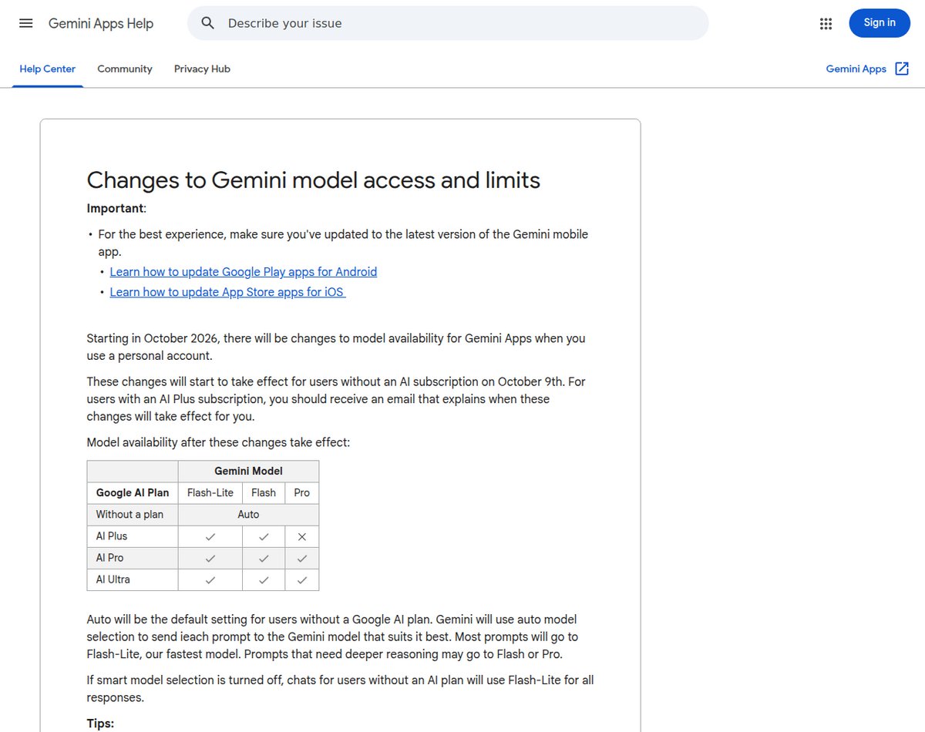Click the AI Pro Flash checkmark
Viewport: 925px width, 732px height.
pyautogui.click(x=264, y=559)
